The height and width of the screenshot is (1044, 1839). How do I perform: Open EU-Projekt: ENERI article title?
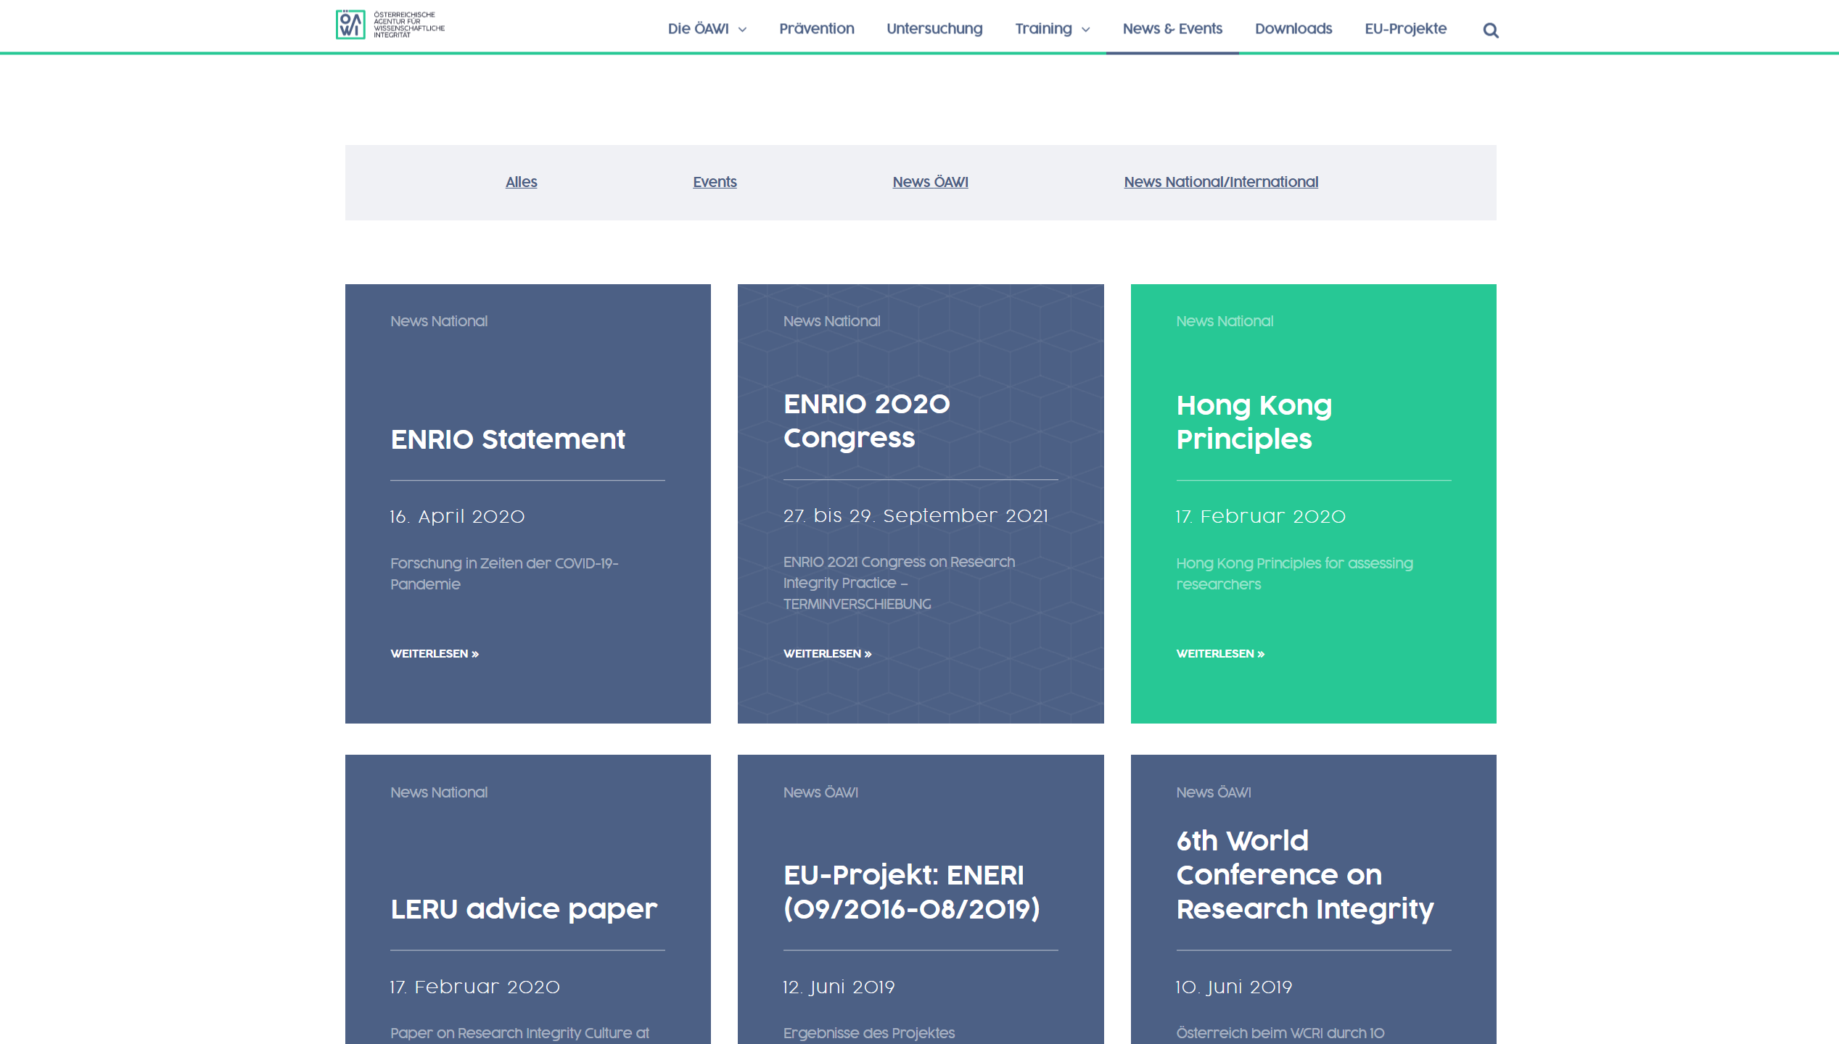pos(911,892)
